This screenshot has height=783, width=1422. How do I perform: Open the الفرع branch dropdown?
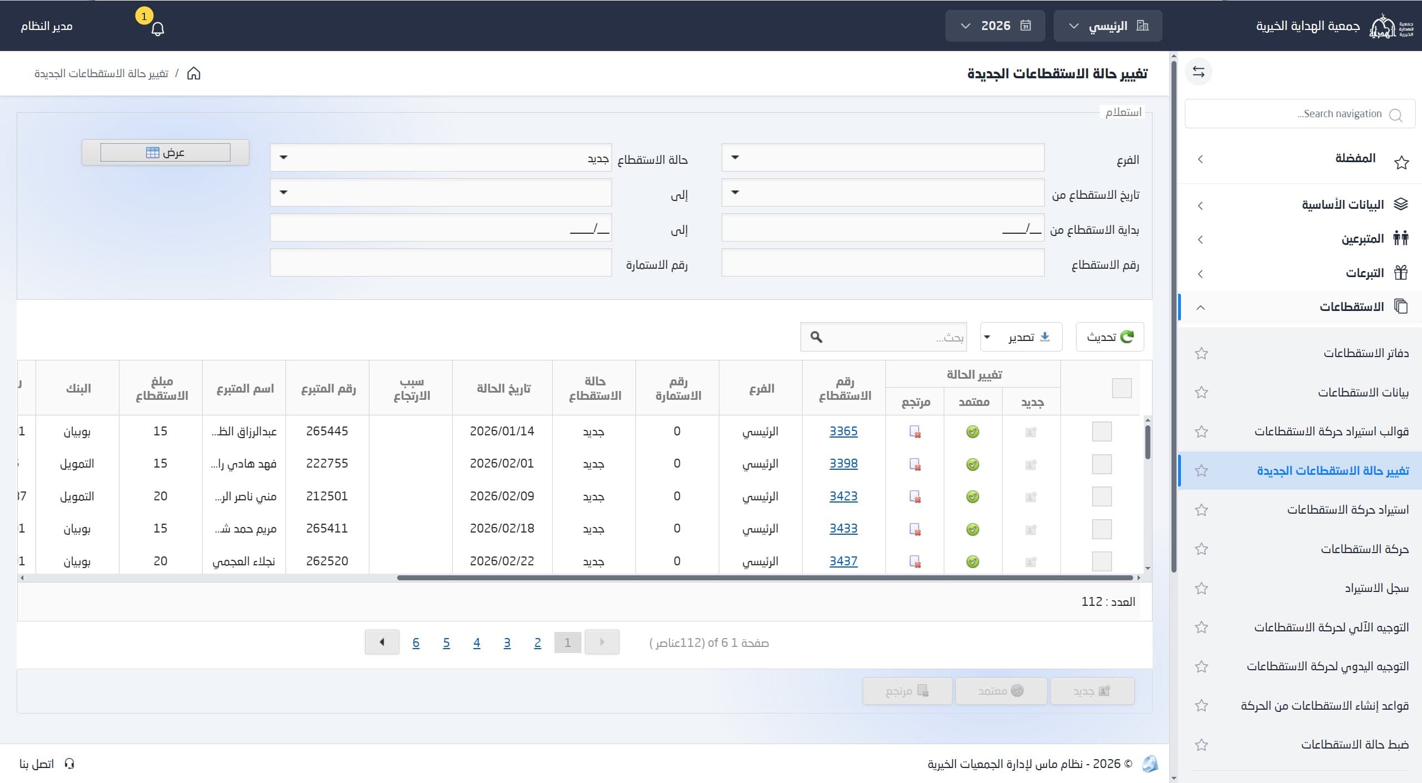coord(883,158)
